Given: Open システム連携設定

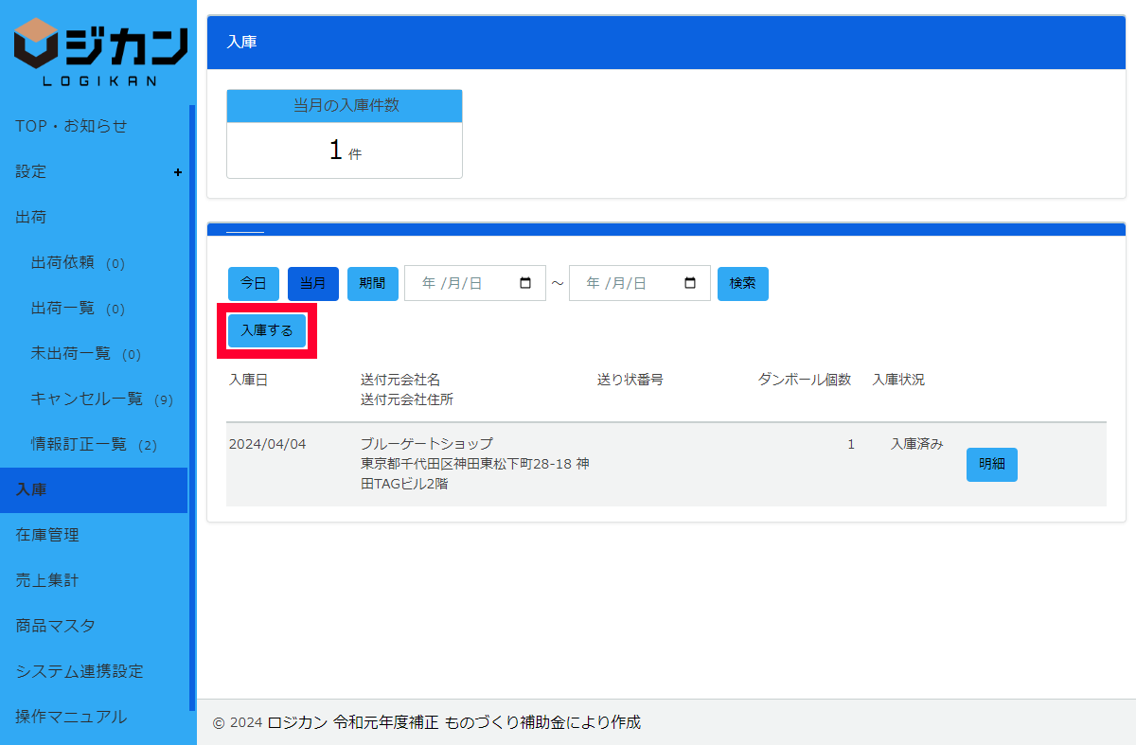Looking at the screenshot, I should pyautogui.click(x=80, y=671).
